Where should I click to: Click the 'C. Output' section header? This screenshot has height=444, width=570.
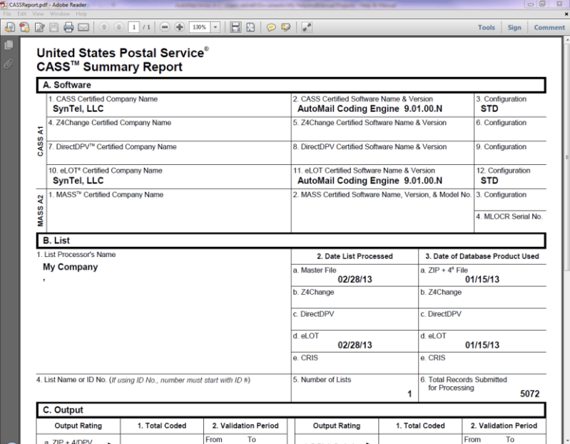[291, 410]
